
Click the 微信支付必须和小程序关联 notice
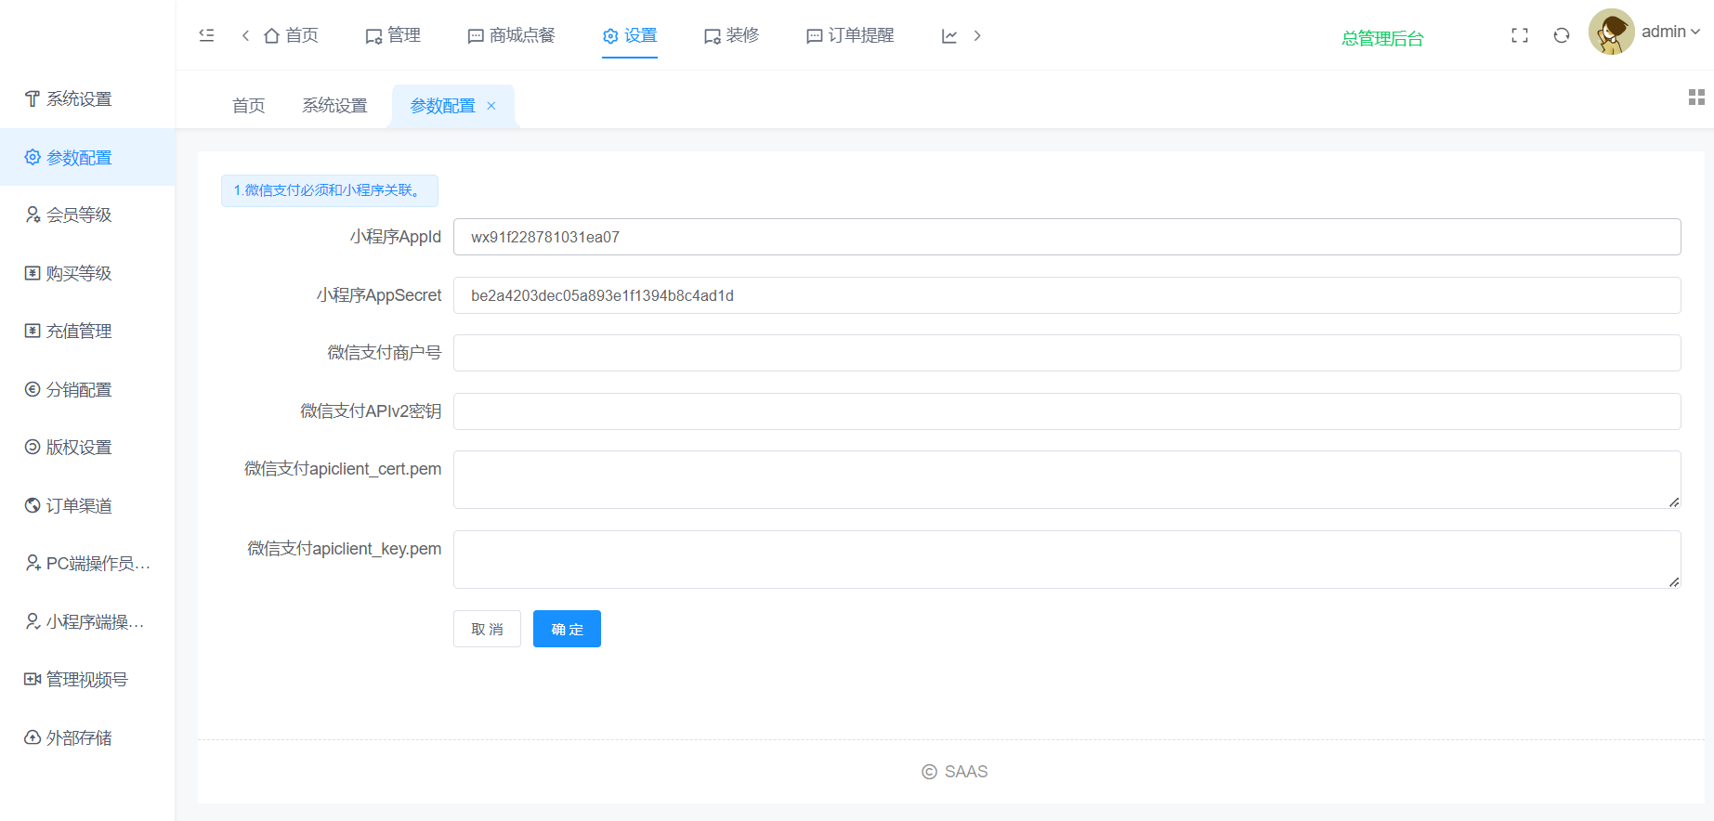pyautogui.click(x=330, y=190)
